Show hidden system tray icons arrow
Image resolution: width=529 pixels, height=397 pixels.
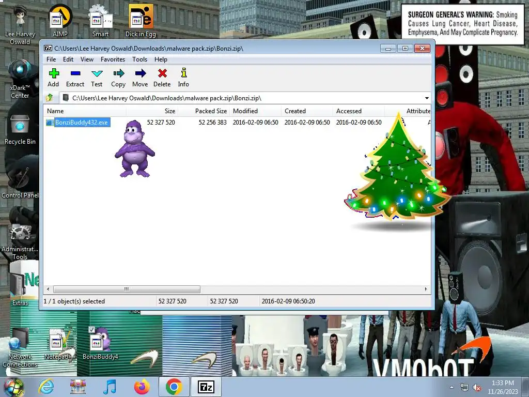[452, 387]
